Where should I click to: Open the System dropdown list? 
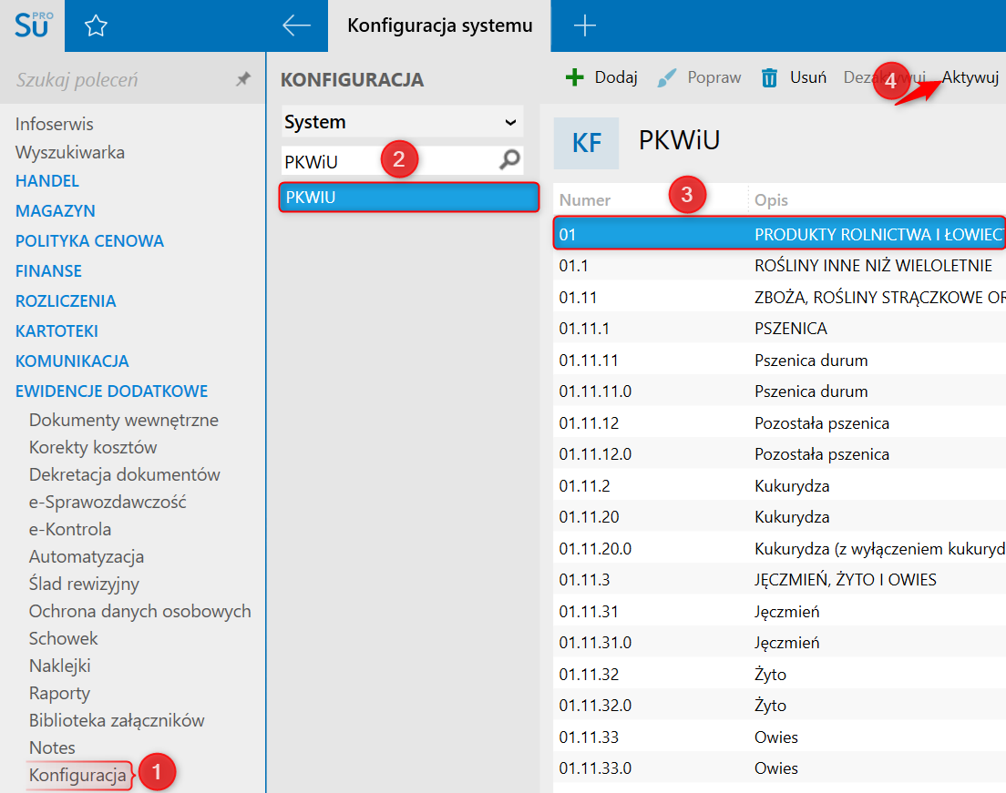[402, 122]
